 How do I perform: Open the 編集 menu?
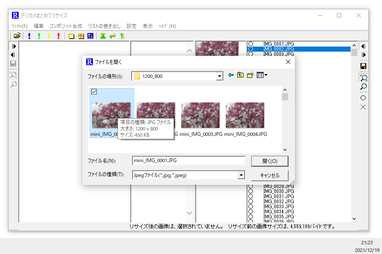click(x=39, y=26)
